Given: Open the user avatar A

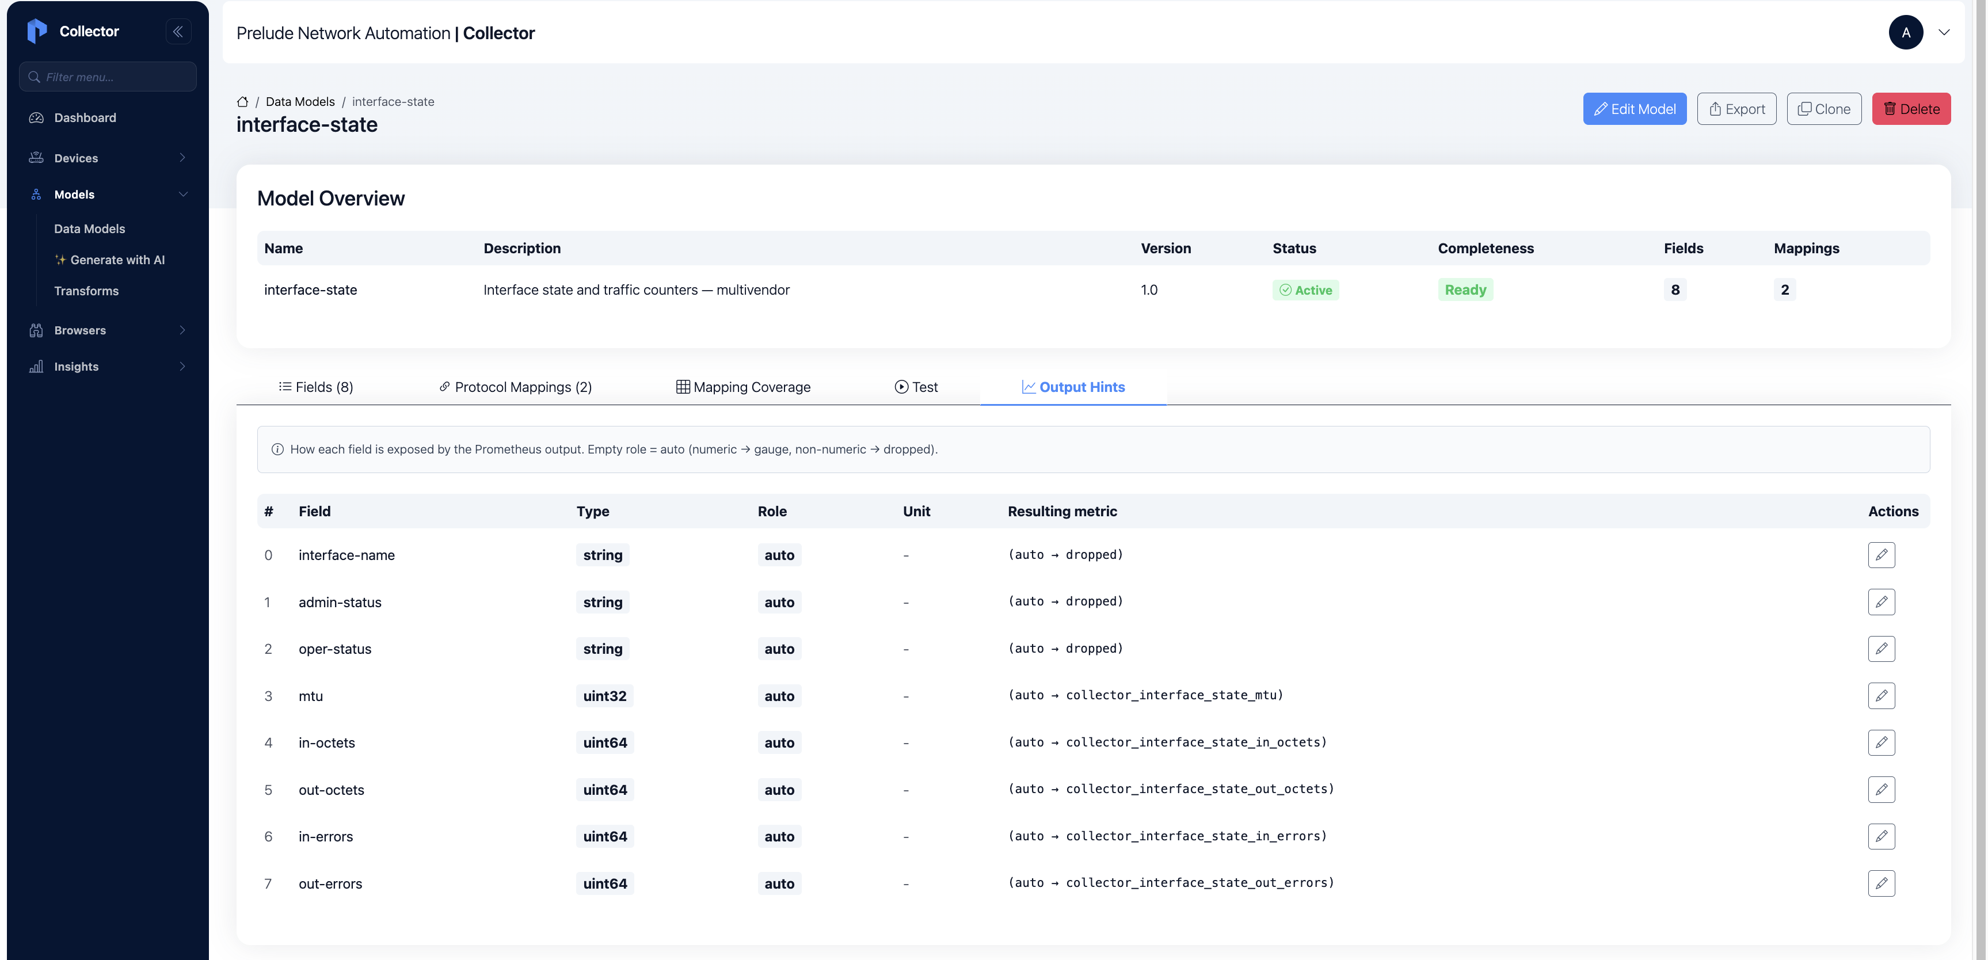Looking at the screenshot, I should pos(1906,32).
